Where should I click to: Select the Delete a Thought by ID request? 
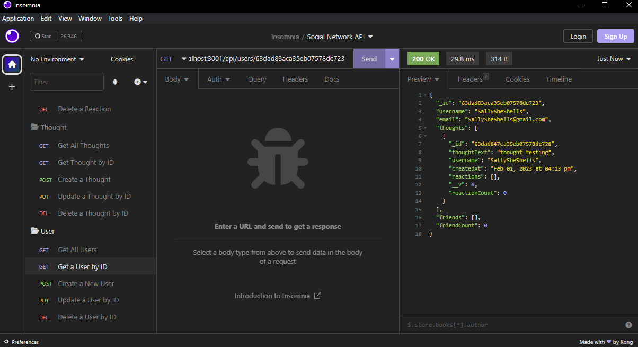click(91, 213)
